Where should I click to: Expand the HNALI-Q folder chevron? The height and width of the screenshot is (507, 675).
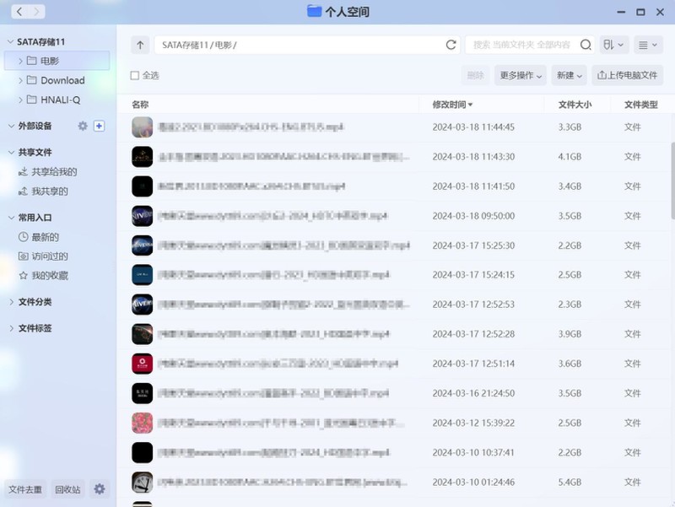tap(20, 100)
